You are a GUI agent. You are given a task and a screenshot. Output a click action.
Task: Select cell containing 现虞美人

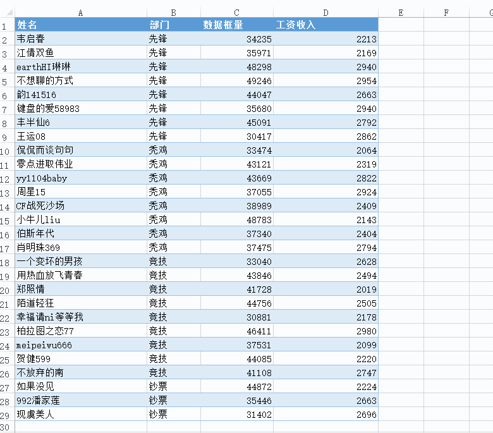point(81,414)
